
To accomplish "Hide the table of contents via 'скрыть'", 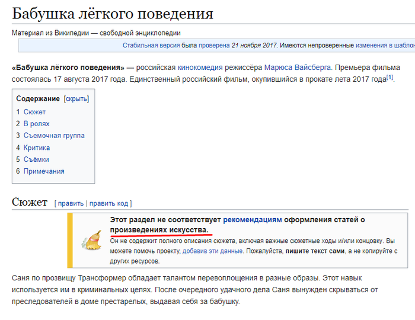I will [x=76, y=98].
